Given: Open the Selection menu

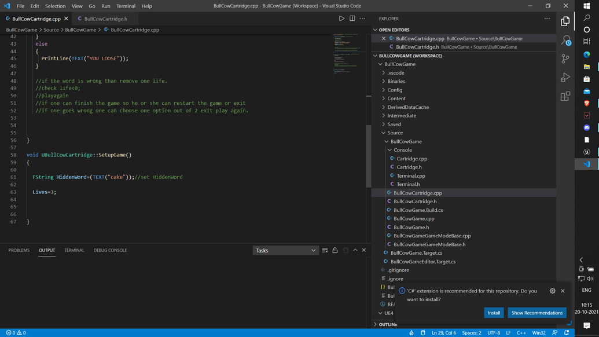Looking at the screenshot, I should click(x=55, y=6).
